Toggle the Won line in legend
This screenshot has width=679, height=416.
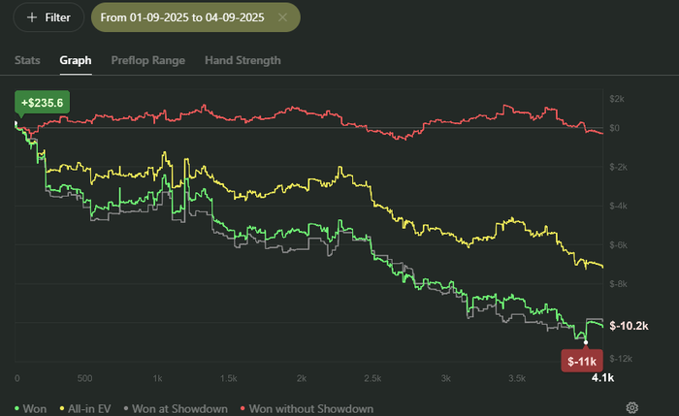pos(29,408)
